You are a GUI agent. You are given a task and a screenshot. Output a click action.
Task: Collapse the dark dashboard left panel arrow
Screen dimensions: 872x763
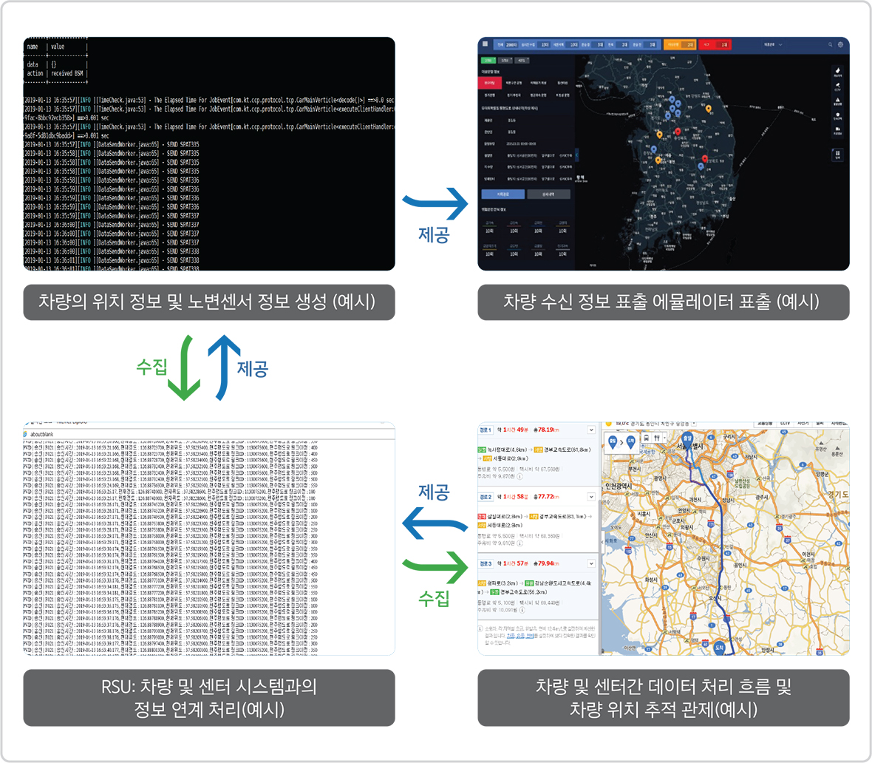[576, 155]
